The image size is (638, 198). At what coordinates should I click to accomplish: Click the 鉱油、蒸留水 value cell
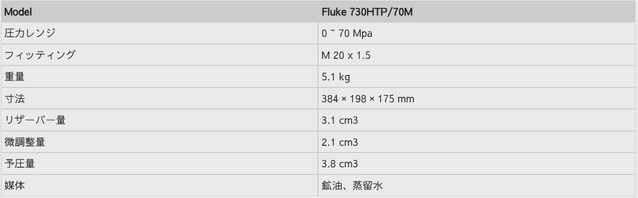(477, 185)
